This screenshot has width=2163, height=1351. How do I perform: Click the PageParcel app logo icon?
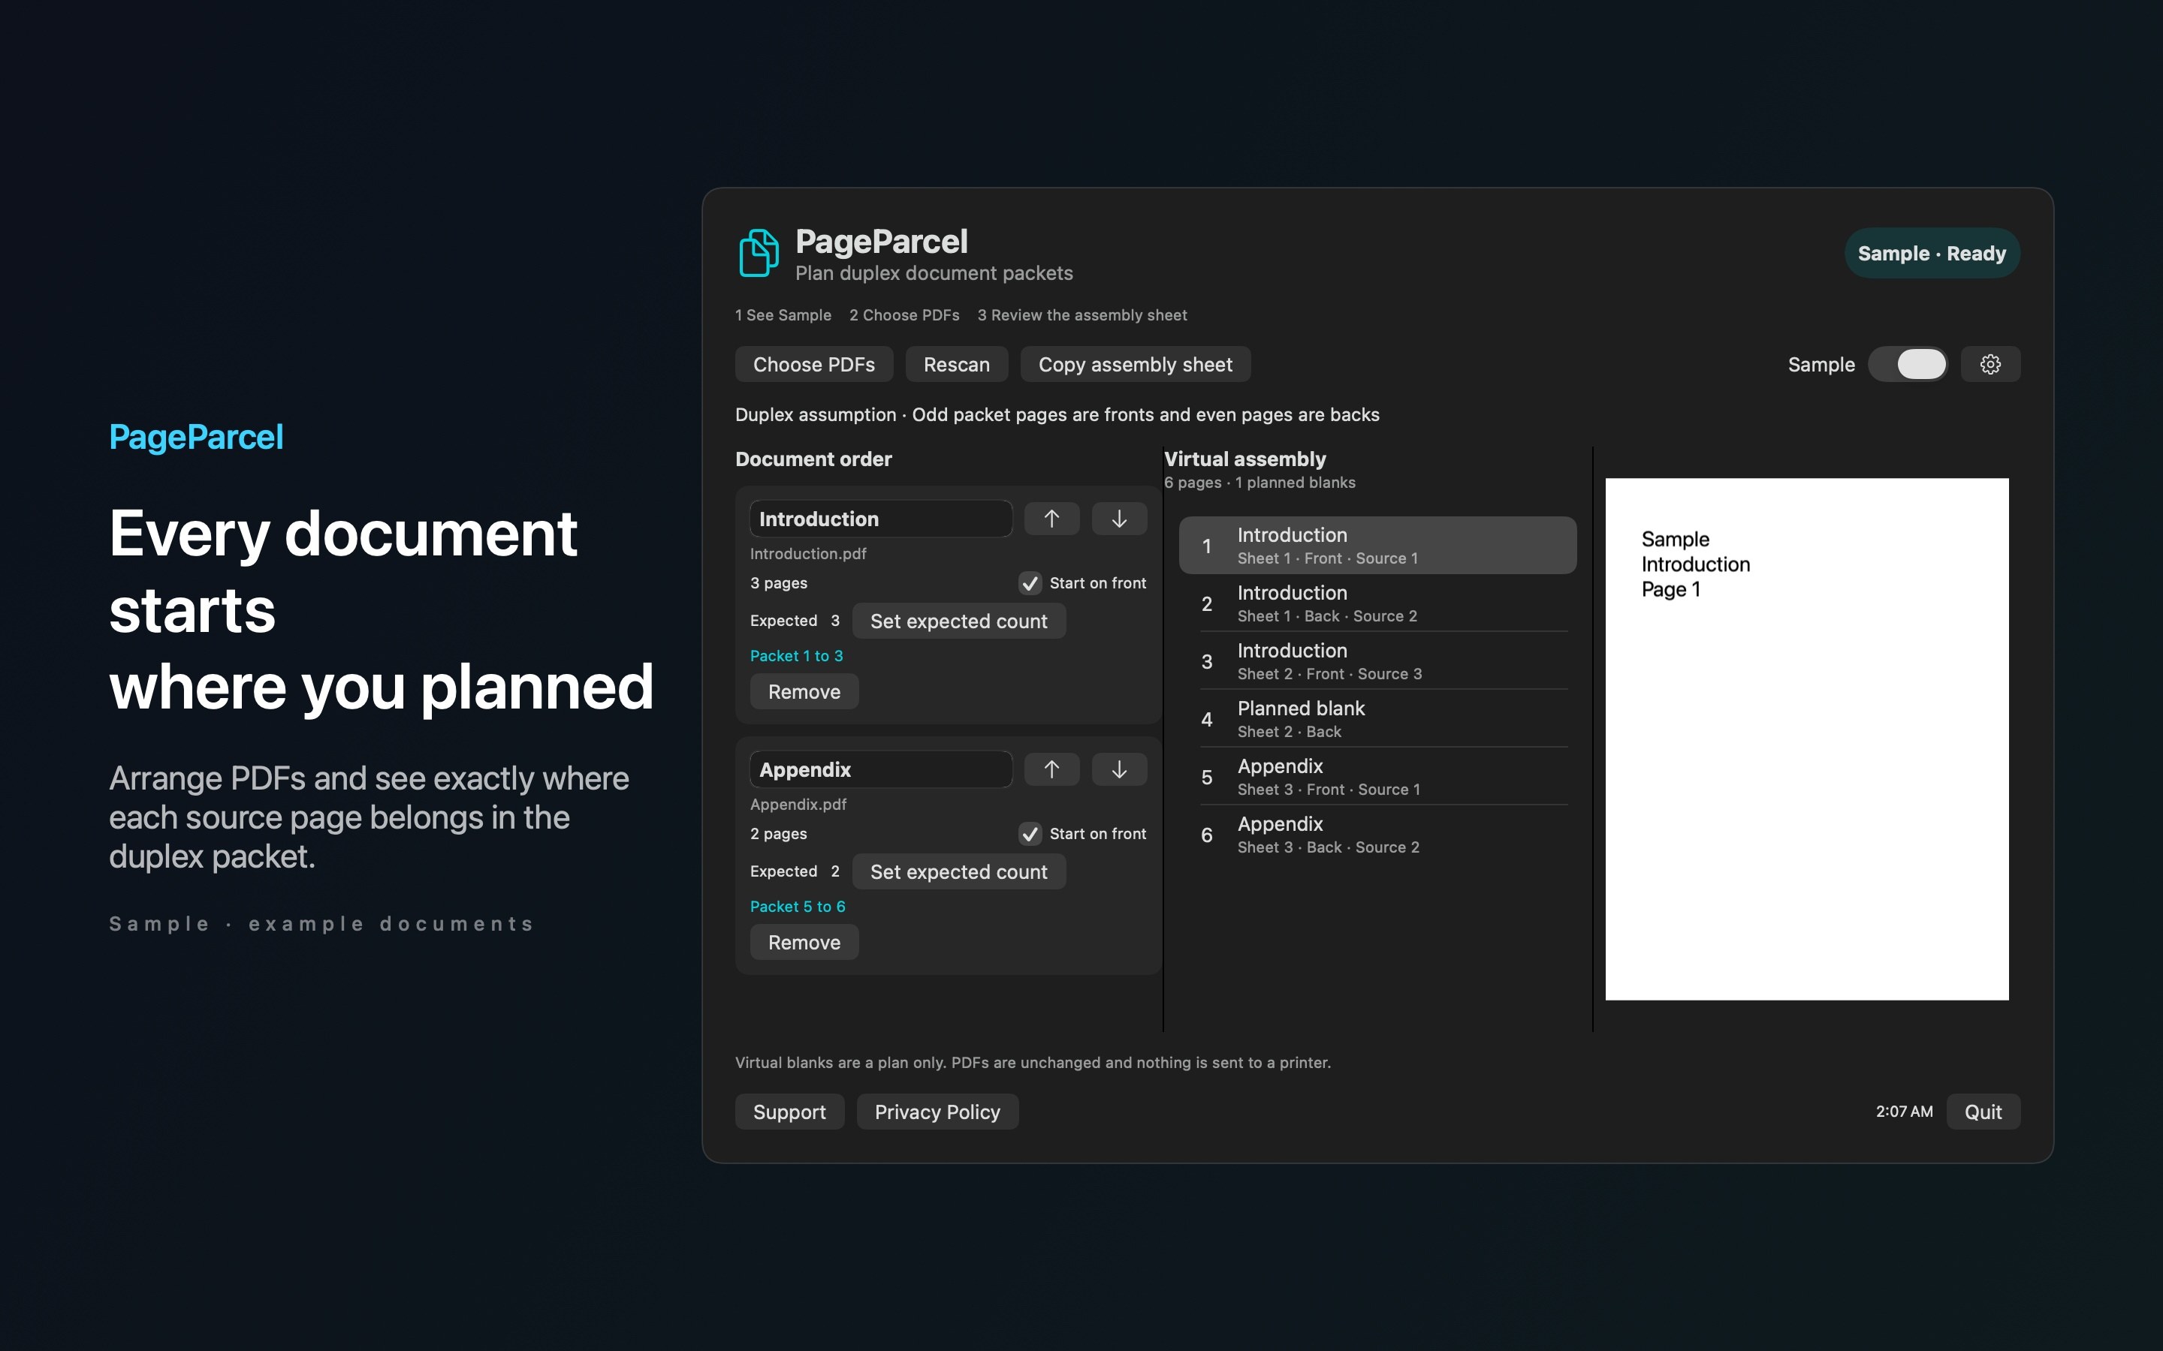(x=759, y=253)
